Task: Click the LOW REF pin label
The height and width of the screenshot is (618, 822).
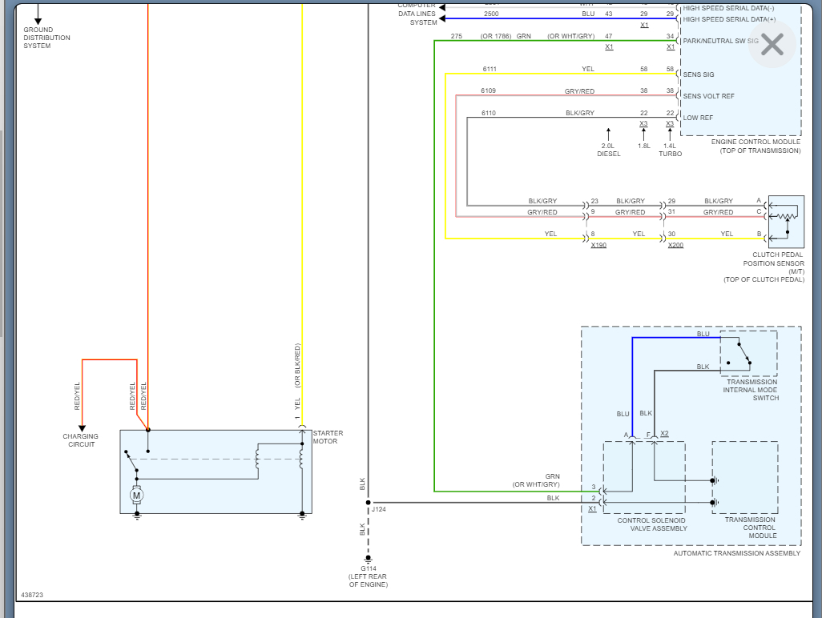Action: pos(698,118)
